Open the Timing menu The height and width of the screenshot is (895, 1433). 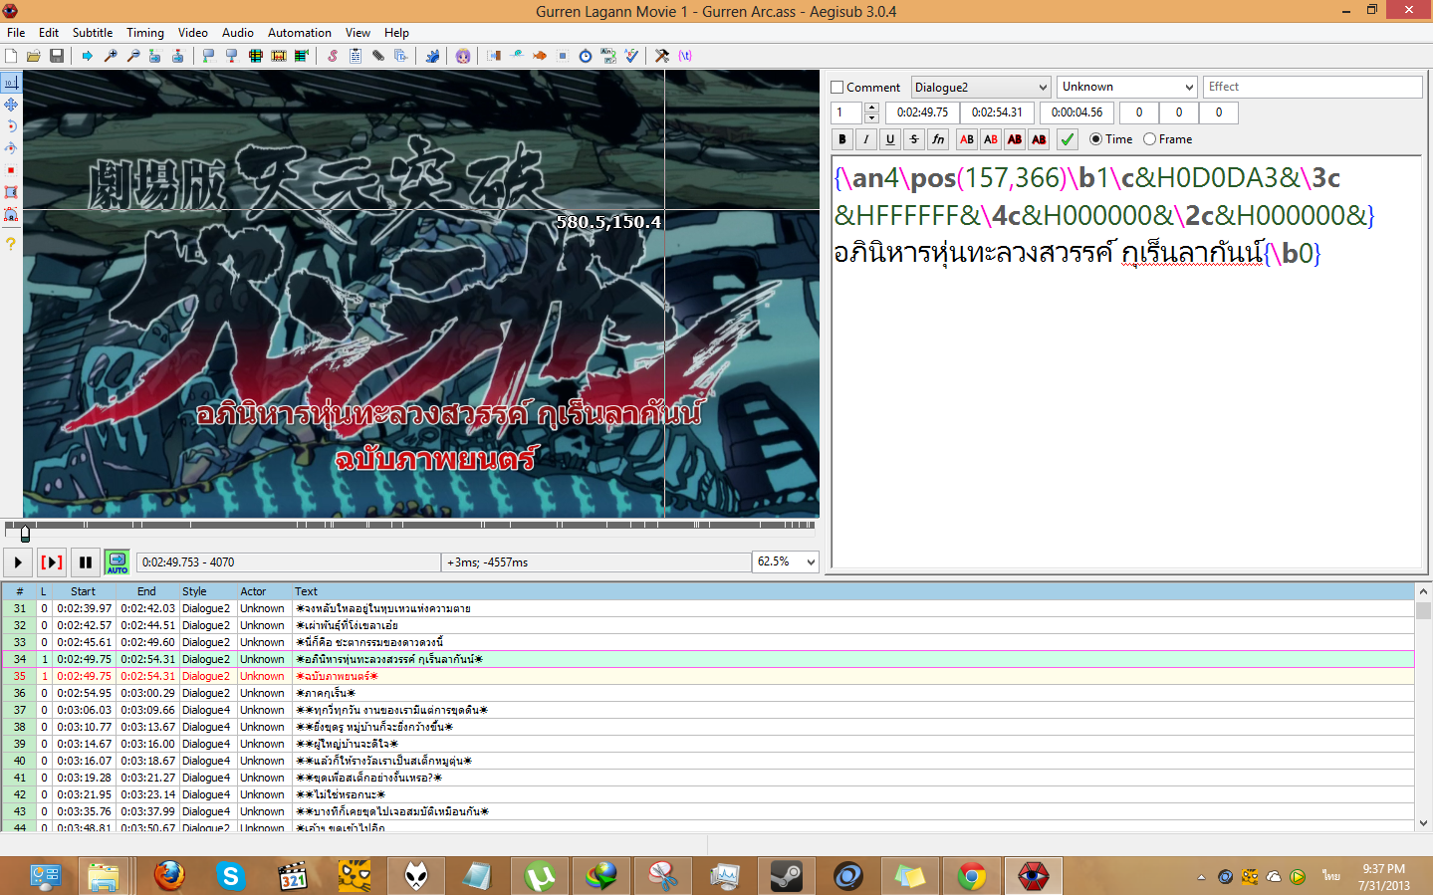[x=145, y=33]
